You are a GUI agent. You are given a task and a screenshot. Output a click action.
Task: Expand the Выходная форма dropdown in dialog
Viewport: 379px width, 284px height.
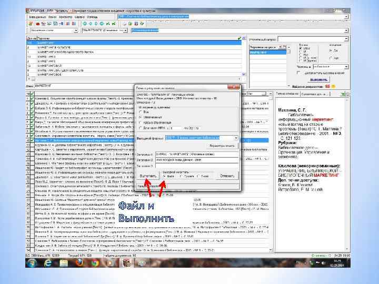(x=236, y=138)
